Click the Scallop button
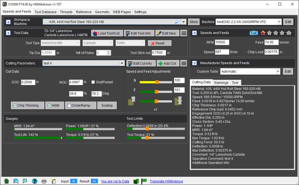The height and width of the screenshot is (185, 299). click(107, 106)
